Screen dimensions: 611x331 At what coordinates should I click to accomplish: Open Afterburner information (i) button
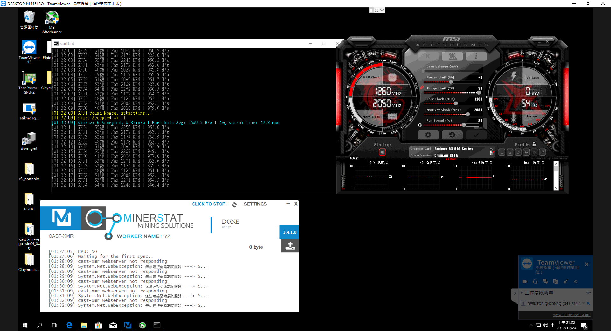point(476,56)
